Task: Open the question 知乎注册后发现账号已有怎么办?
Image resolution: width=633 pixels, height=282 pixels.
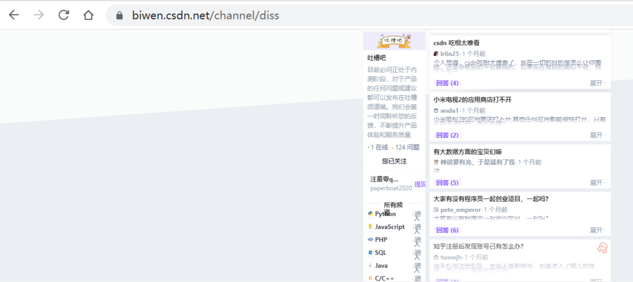Action: point(478,247)
